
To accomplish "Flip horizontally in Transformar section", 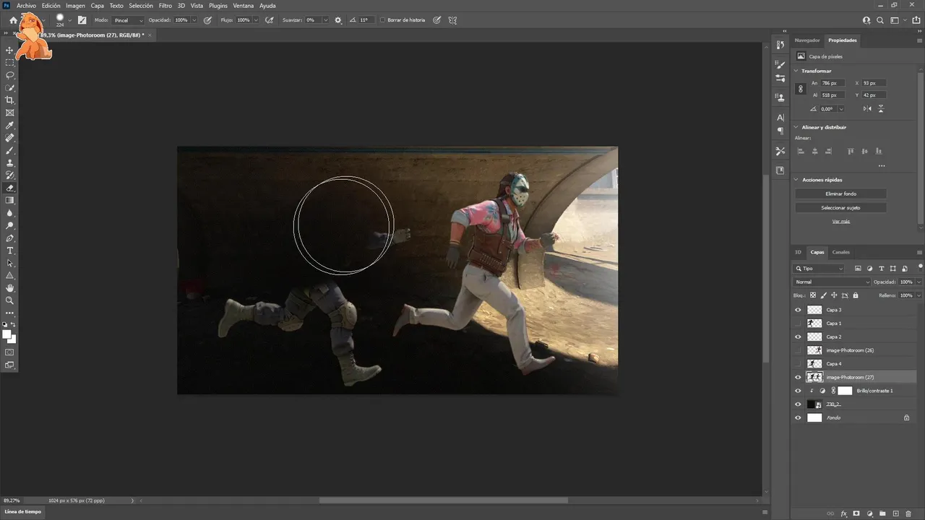I will coord(867,108).
